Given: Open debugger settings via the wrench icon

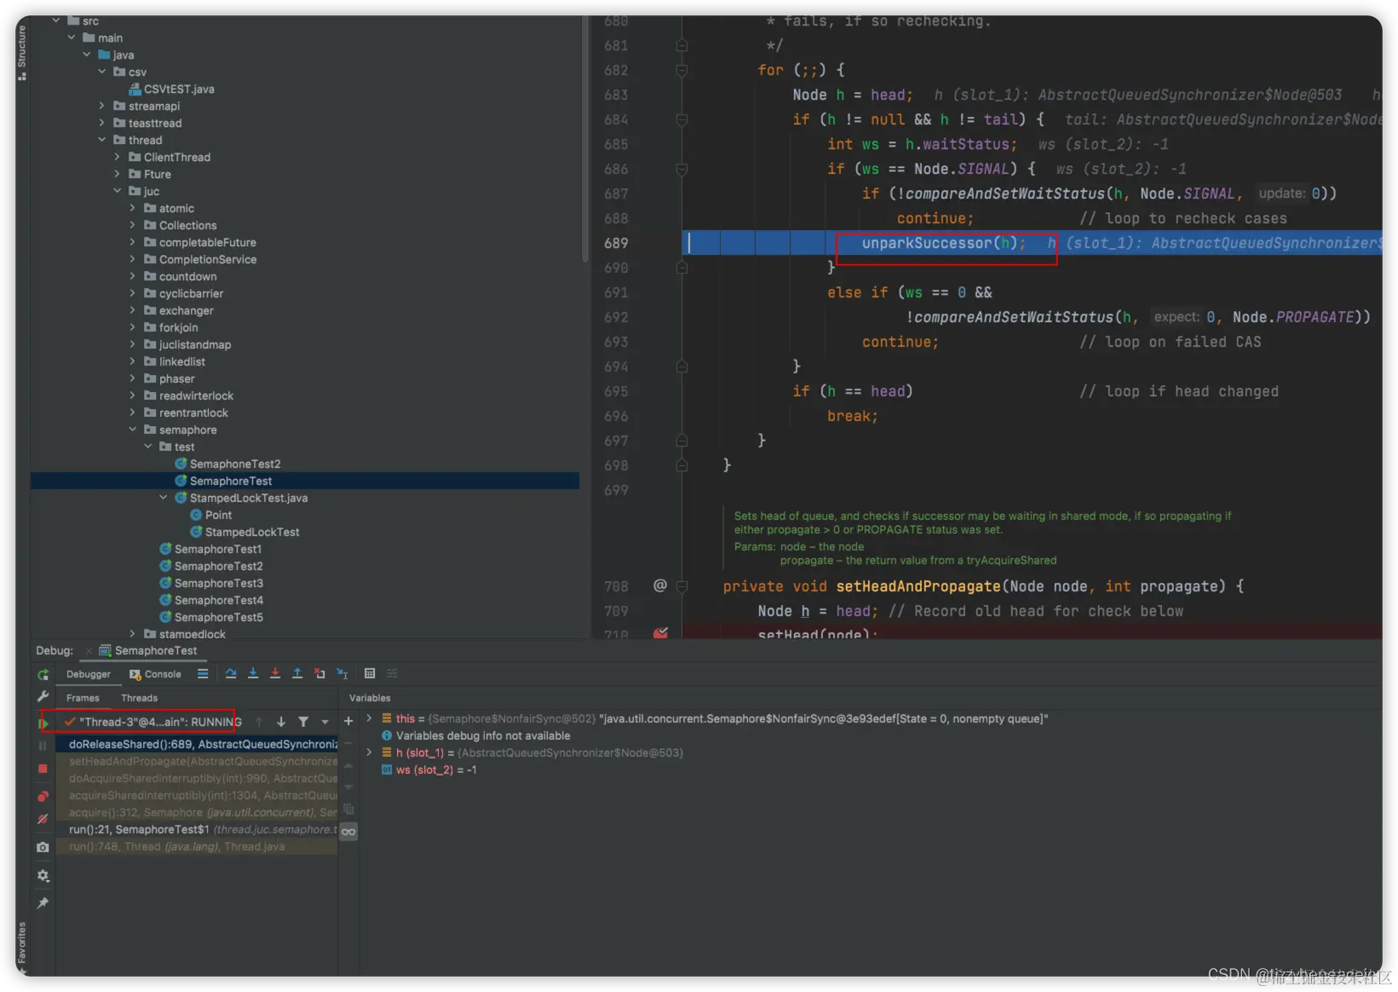Looking at the screenshot, I should pos(43,696).
